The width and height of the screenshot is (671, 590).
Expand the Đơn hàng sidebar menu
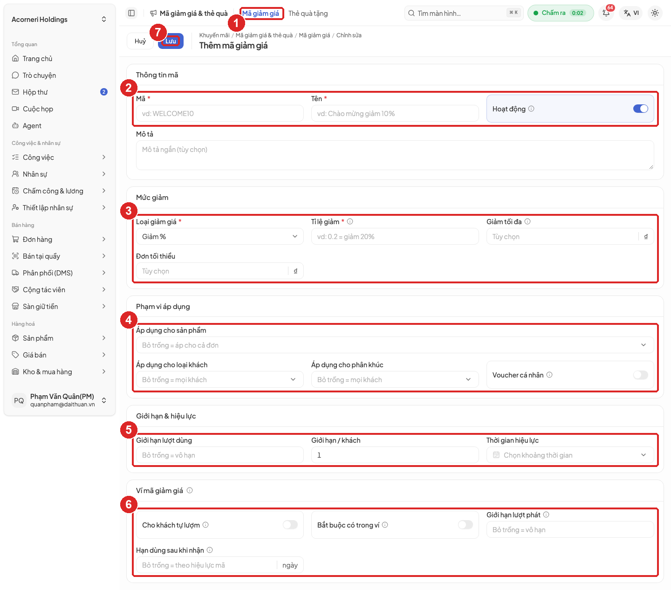59,239
